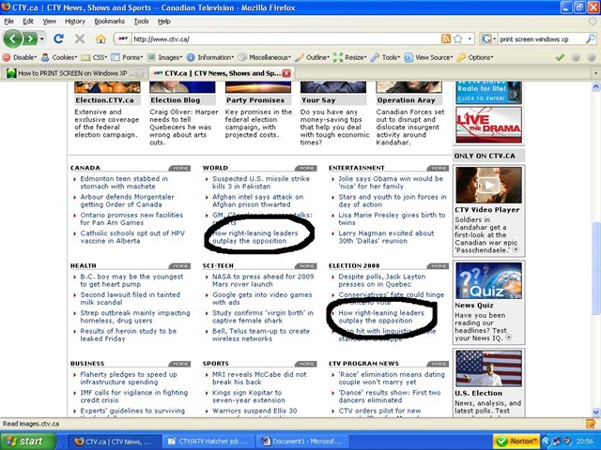Open the File menu
601x450 pixels.
8,22
